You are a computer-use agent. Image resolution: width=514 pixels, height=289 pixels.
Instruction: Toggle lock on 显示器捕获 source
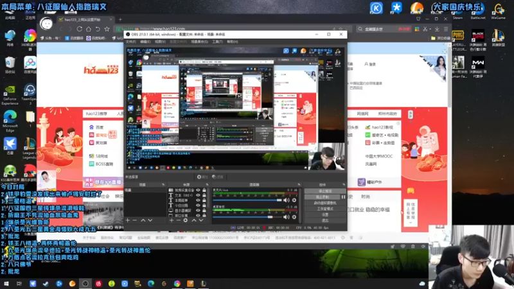coord(204,211)
